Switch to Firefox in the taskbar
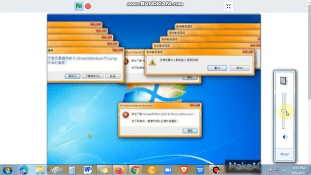 pos(120,170)
